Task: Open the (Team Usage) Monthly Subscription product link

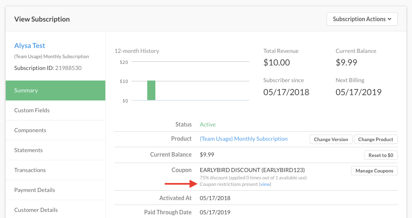Action: tap(244, 139)
